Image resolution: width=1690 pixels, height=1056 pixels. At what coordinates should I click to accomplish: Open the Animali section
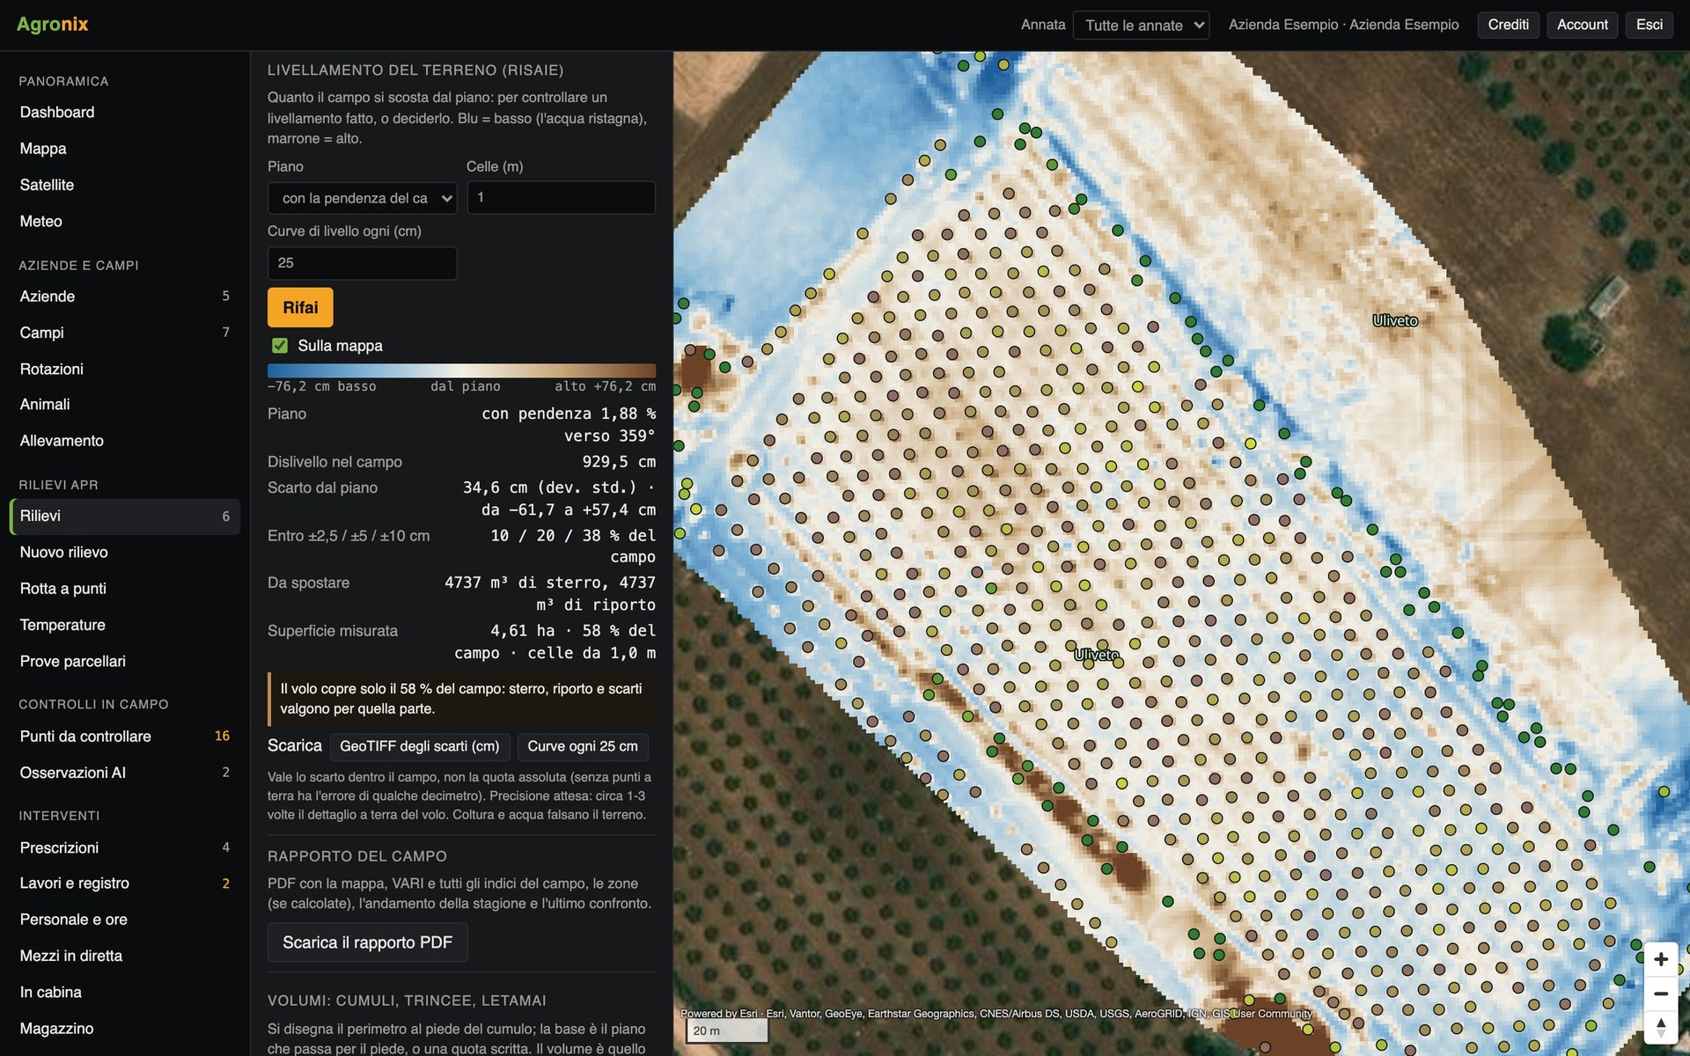click(124, 405)
